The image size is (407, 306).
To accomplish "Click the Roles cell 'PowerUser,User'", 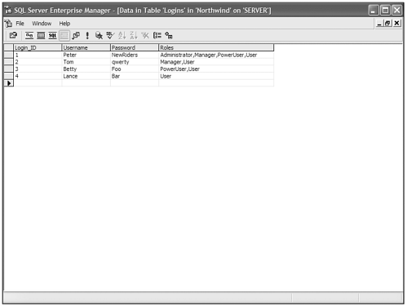I will [x=216, y=69].
